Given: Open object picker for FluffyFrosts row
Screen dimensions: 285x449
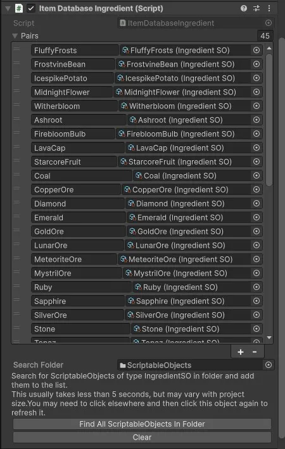Looking at the screenshot, I should (256, 50).
